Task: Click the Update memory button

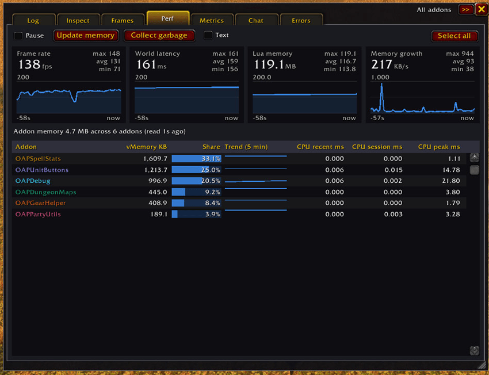Action: [86, 36]
